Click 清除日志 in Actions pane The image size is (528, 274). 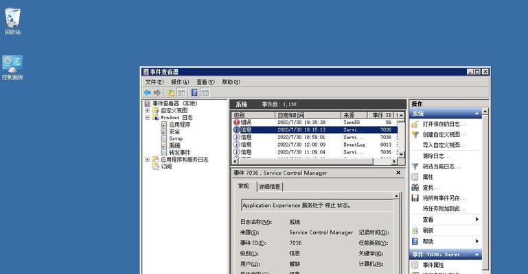click(437, 155)
